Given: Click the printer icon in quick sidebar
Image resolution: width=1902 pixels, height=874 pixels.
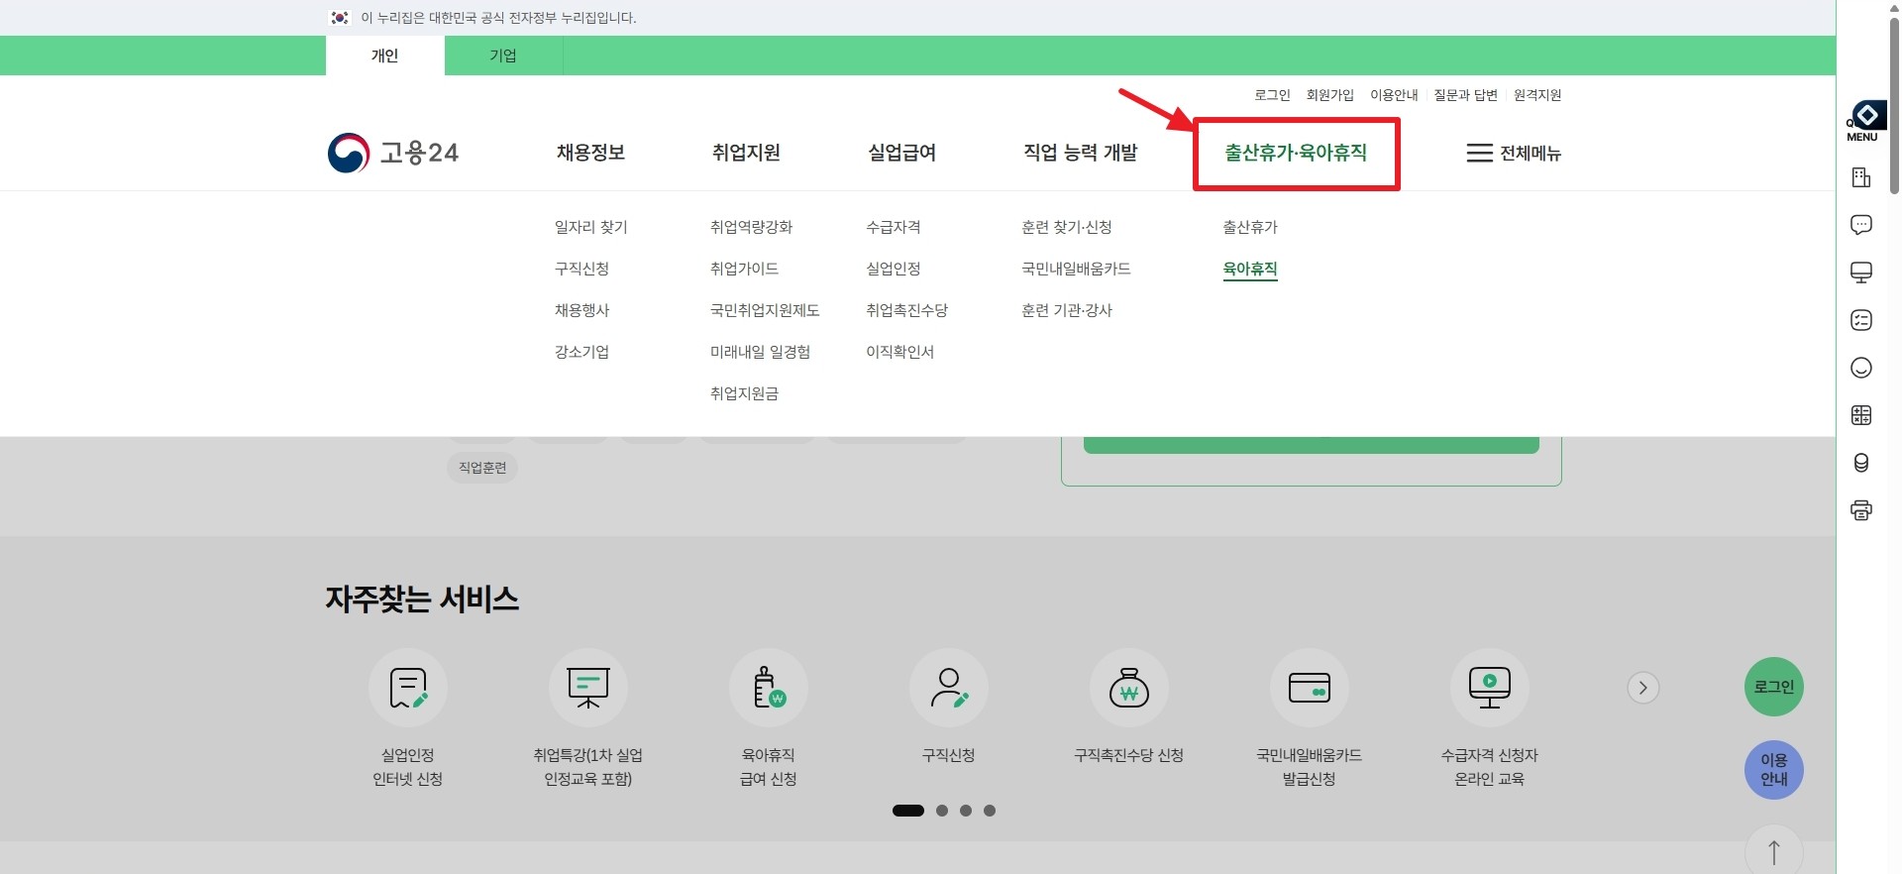Looking at the screenshot, I should [1861, 510].
